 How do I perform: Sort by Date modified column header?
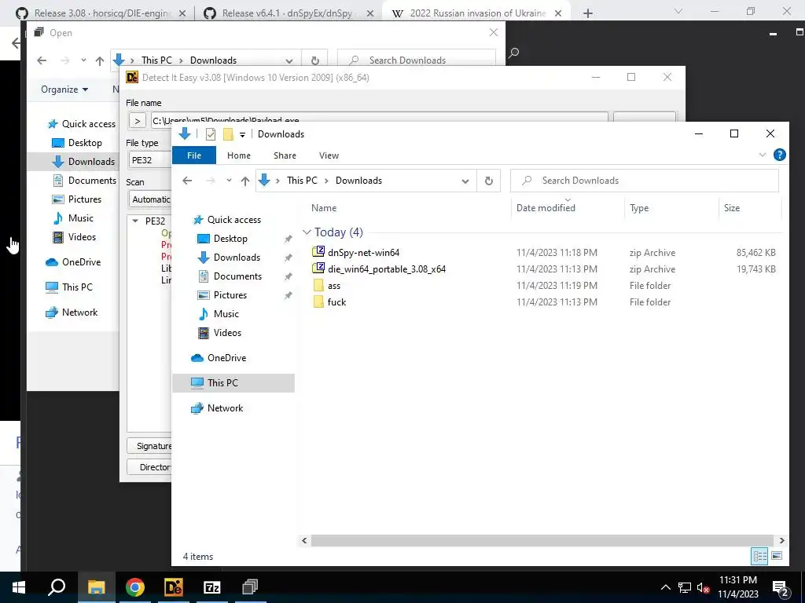(x=546, y=207)
